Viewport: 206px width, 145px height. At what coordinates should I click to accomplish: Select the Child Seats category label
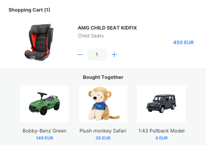point(91,36)
